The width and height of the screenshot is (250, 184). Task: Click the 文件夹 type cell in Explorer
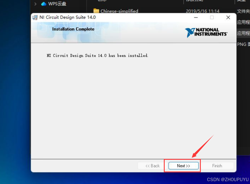243,11
